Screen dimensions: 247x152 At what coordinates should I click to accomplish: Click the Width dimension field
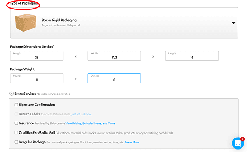(114, 55)
